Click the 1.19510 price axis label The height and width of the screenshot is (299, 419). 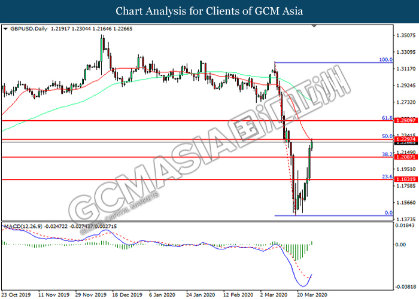point(406,169)
